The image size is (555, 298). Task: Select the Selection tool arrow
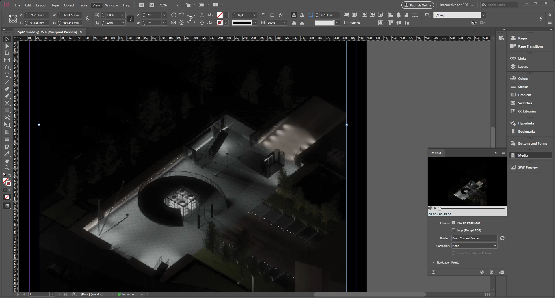click(x=7, y=39)
